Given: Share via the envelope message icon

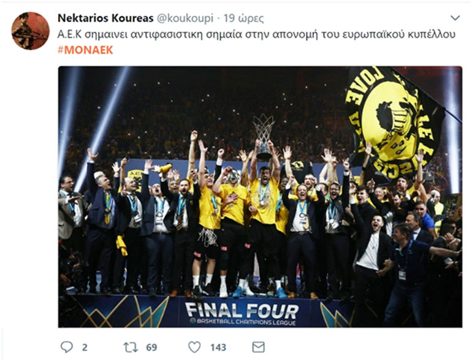Looking at the screenshot, I should (x=258, y=347).
